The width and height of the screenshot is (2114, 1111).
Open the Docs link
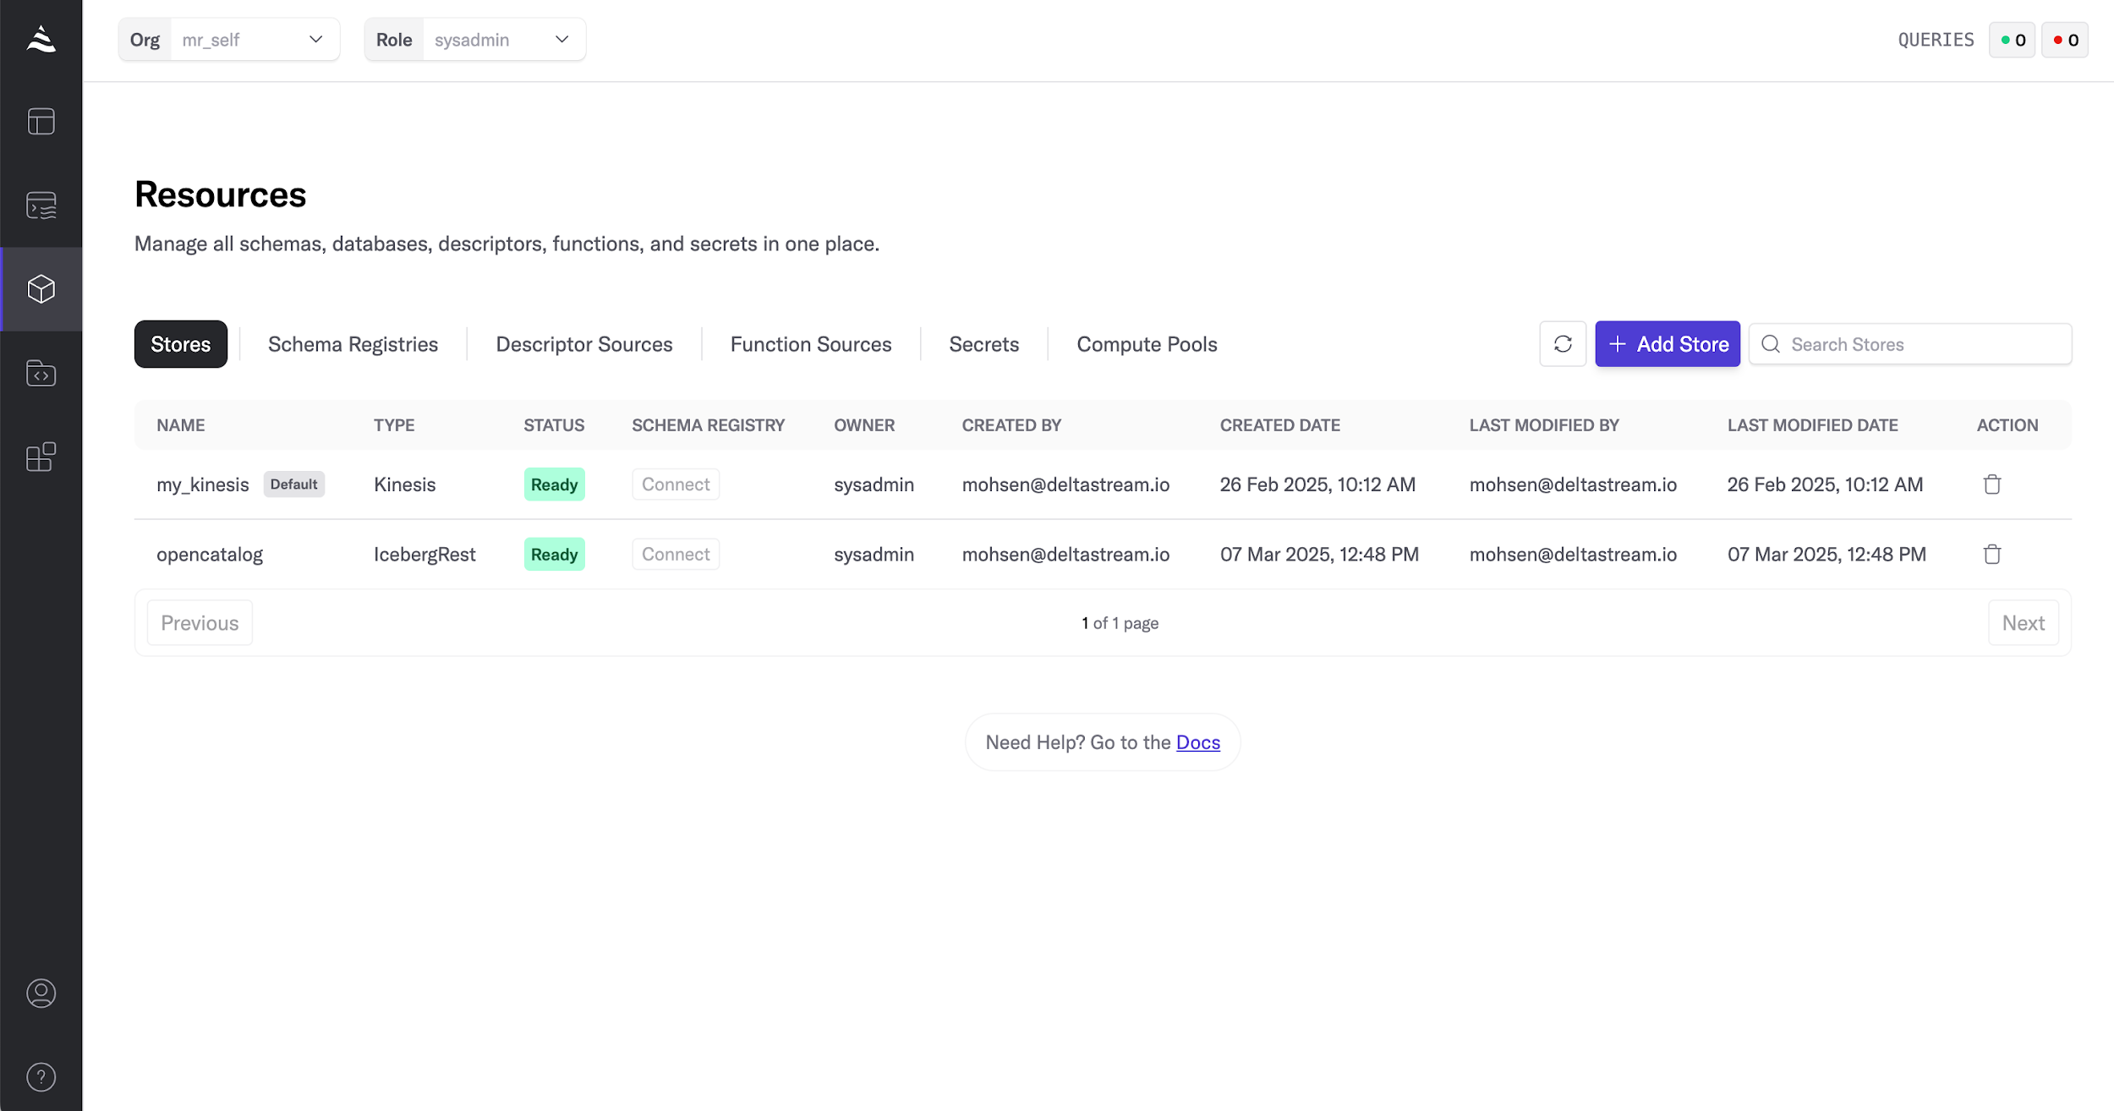pos(1197,742)
